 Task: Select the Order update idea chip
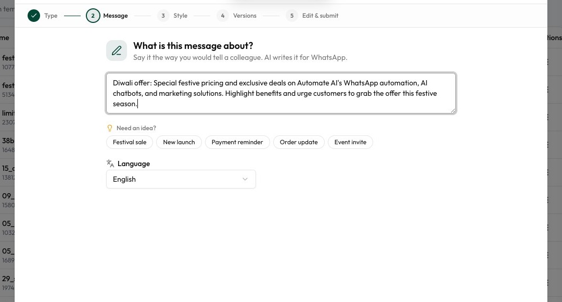click(299, 142)
